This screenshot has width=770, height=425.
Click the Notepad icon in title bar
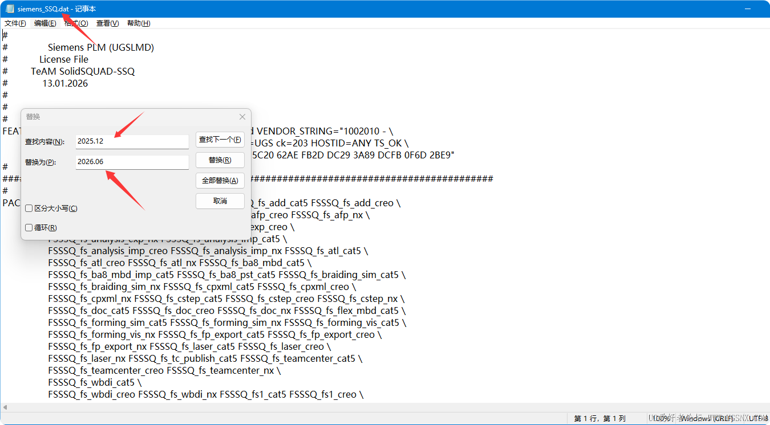(x=10, y=9)
